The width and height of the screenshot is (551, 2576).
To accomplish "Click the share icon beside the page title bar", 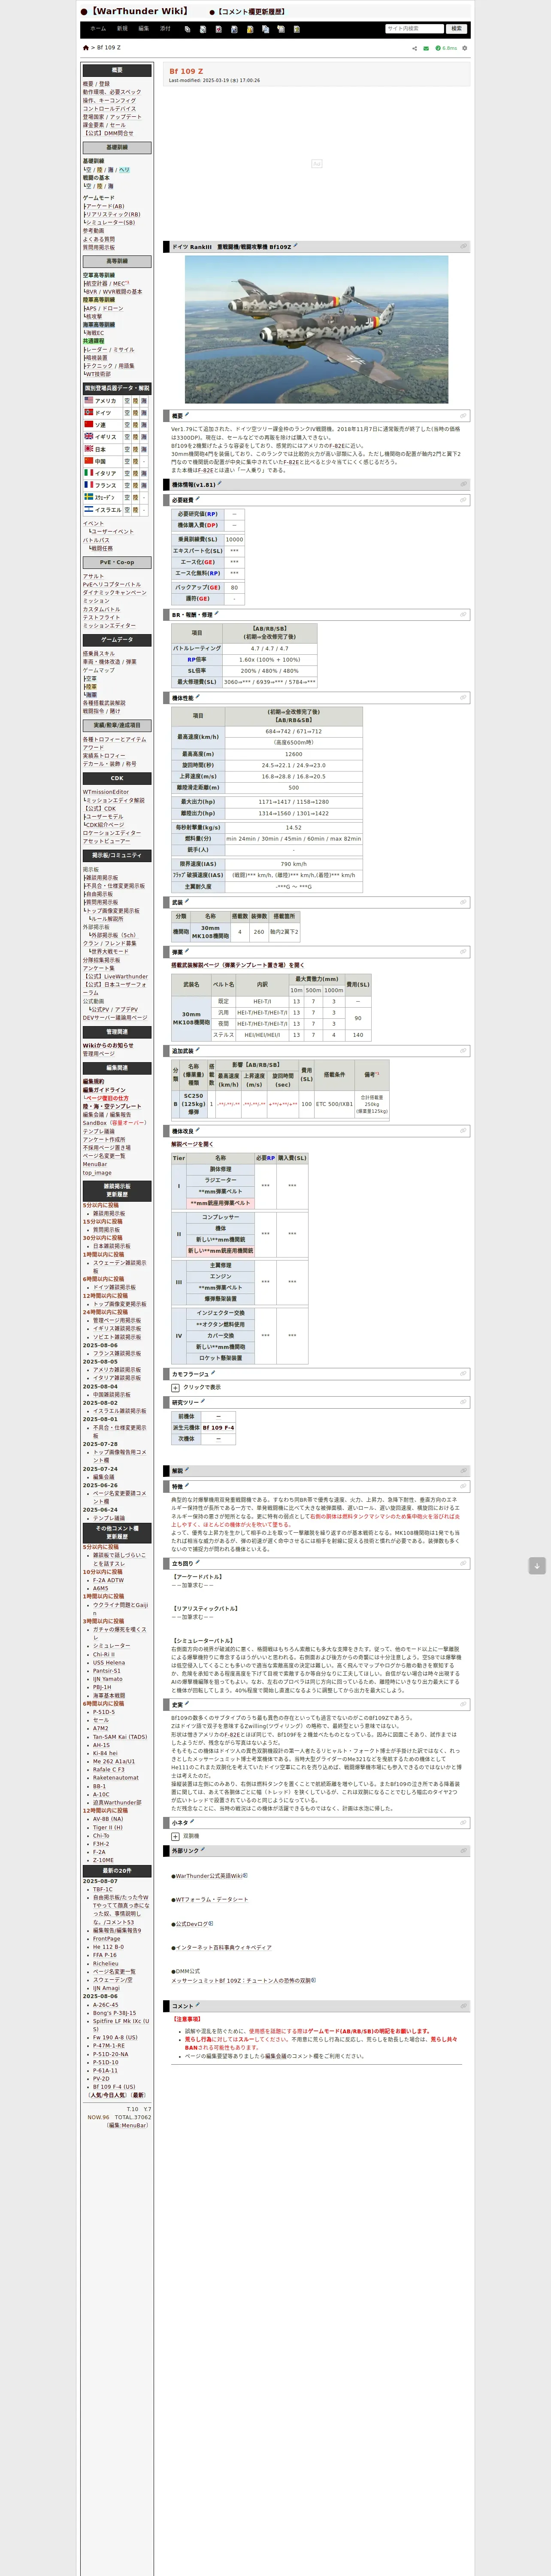I will pyautogui.click(x=414, y=48).
